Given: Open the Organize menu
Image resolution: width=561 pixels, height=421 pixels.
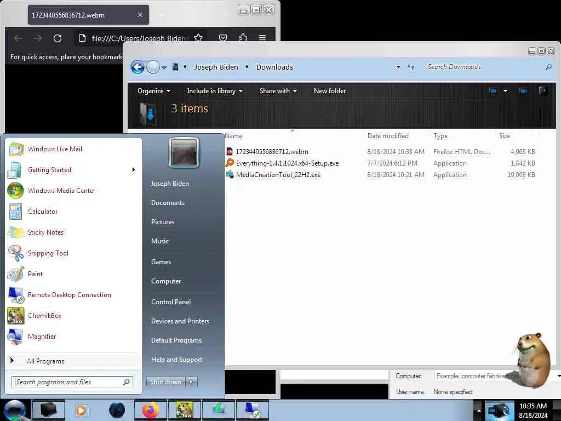Looking at the screenshot, I should coord(153,91).
